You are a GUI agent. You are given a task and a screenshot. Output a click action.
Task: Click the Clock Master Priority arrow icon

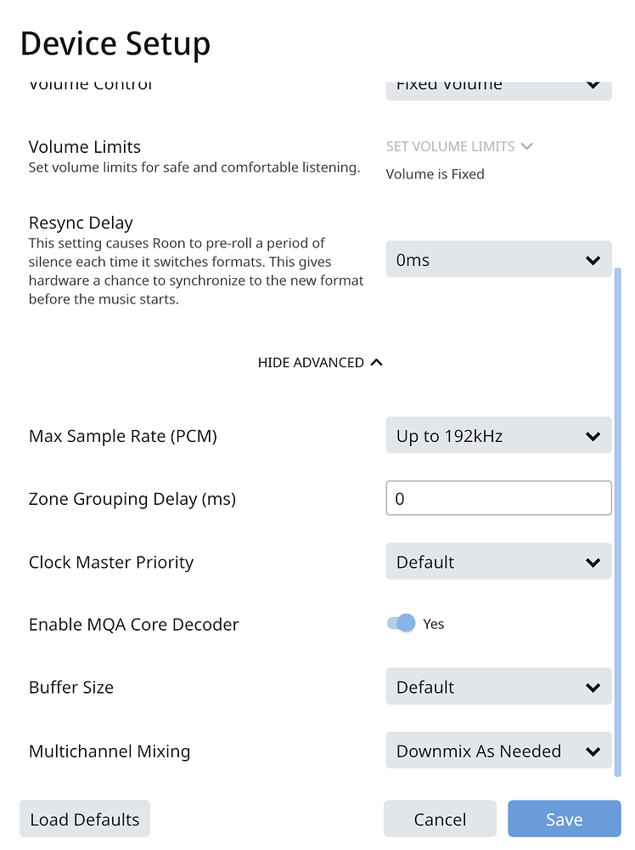(593, 562)
